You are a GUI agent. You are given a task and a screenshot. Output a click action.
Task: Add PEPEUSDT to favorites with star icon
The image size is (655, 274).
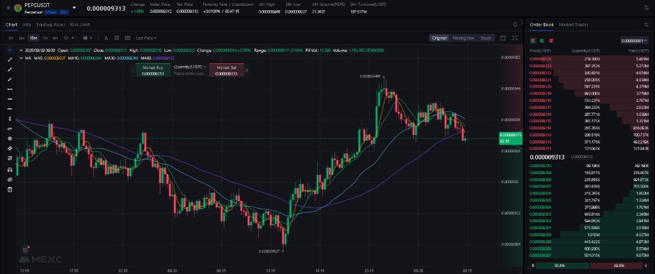9,8
